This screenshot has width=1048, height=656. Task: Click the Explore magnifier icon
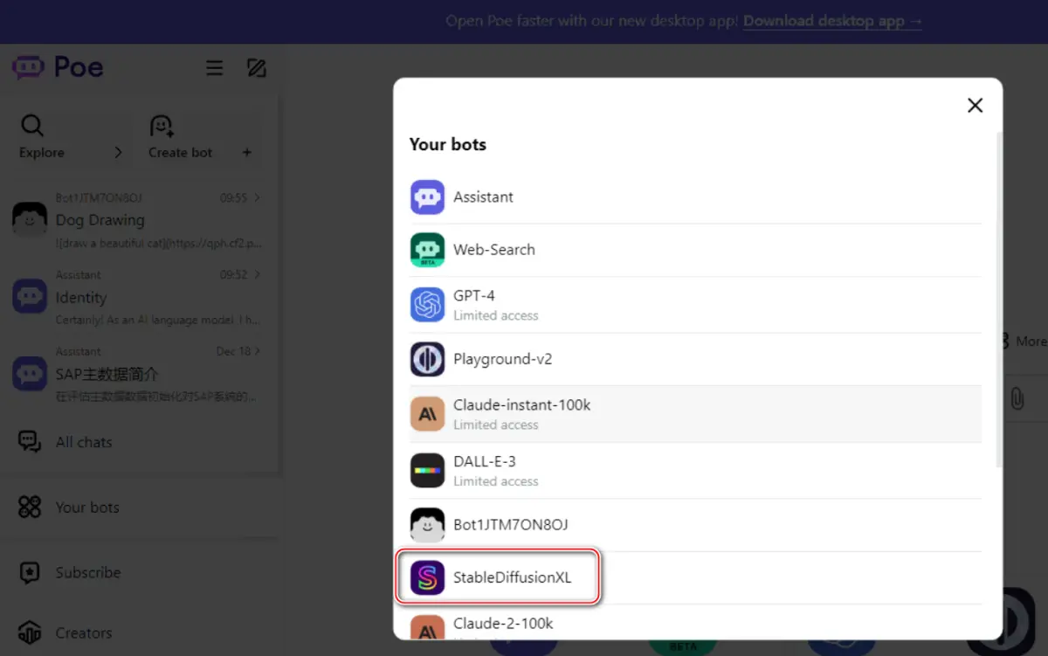(x=32, y=126)
